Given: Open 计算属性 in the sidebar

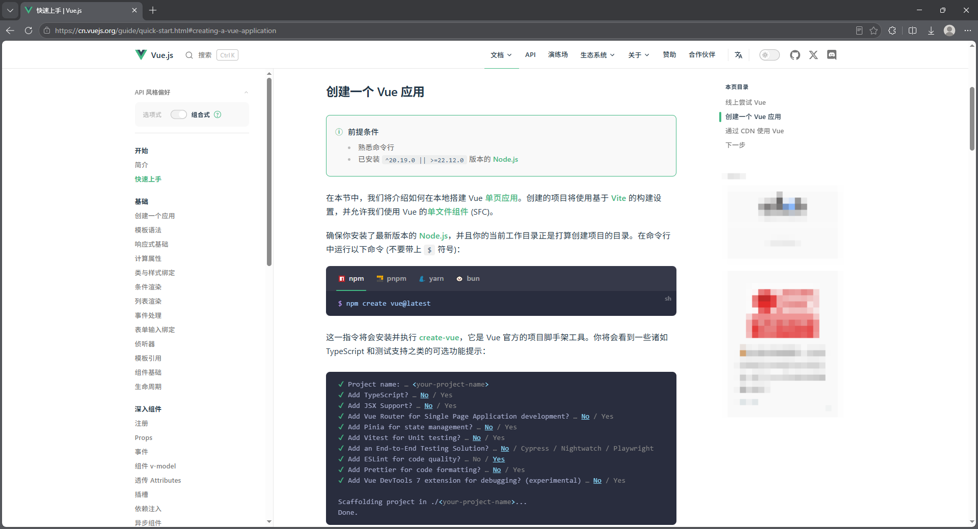Looking at the screenshot, I should point(148,258).
